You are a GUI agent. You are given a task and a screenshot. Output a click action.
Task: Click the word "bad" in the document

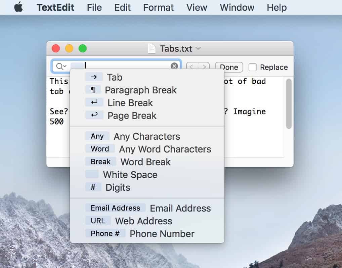click(259, 81)
